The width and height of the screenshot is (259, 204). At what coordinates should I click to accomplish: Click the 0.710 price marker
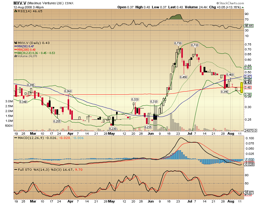tap(195, 45)
